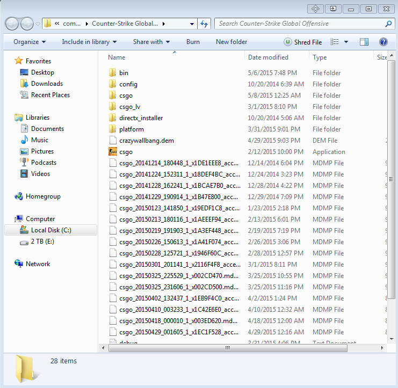This screenshot has height=388, width=398.
Task: Select csgo_20141224_152311 MDMP file
Action: (180, 174)
